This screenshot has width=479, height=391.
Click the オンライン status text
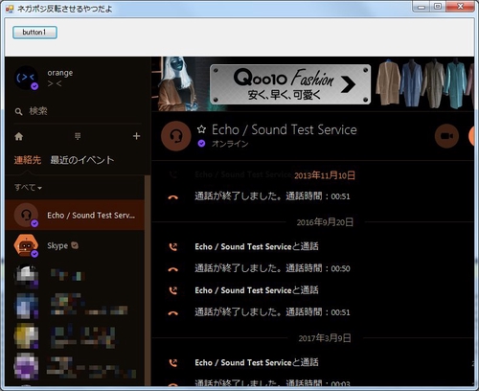(230, 144)
